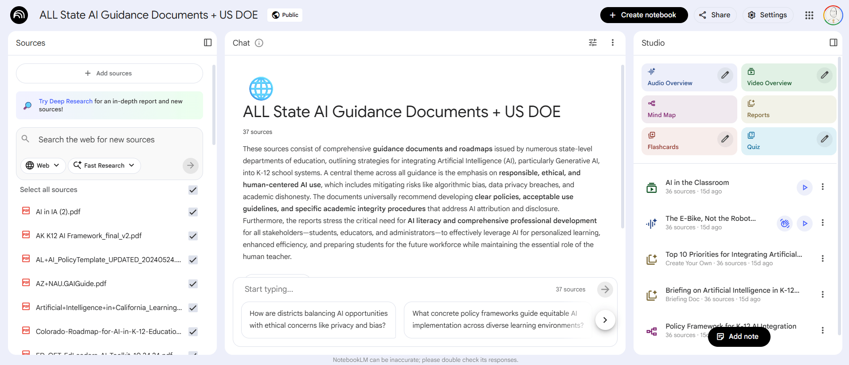Uncheck Colorado-Roadmap-for-AI source
This screenshot has height=365, width=849.
coord(193,332)
